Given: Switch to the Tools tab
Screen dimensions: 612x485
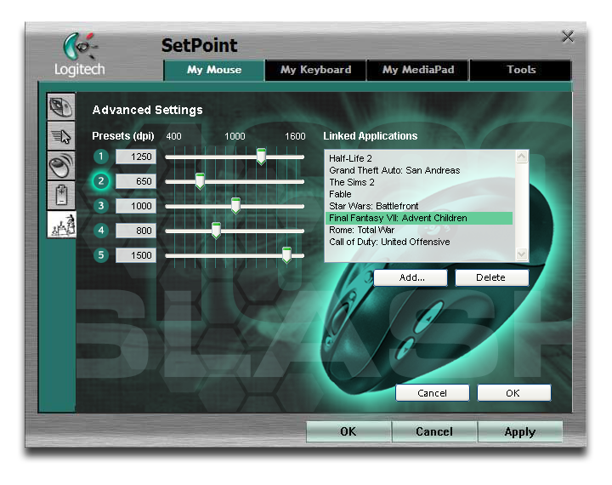Looking at the screenshot, I should (521, 70).
